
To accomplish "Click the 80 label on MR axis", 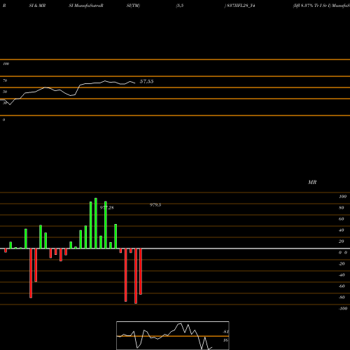I will (342, 208).
